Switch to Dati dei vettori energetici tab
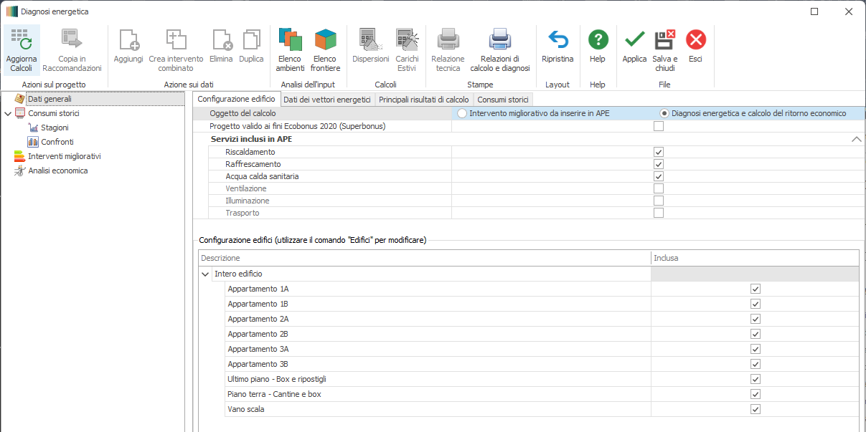The height and width of the screenshot is (432, 866). (x=326, y=100)
